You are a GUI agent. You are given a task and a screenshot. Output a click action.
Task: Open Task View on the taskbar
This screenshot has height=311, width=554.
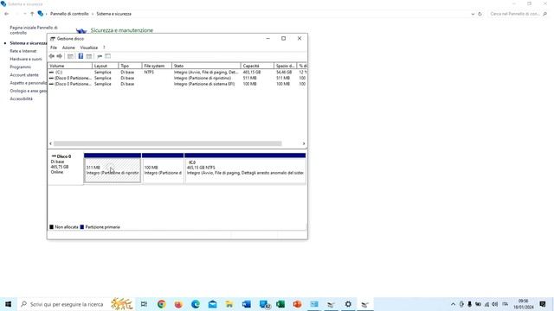[144, 304]
